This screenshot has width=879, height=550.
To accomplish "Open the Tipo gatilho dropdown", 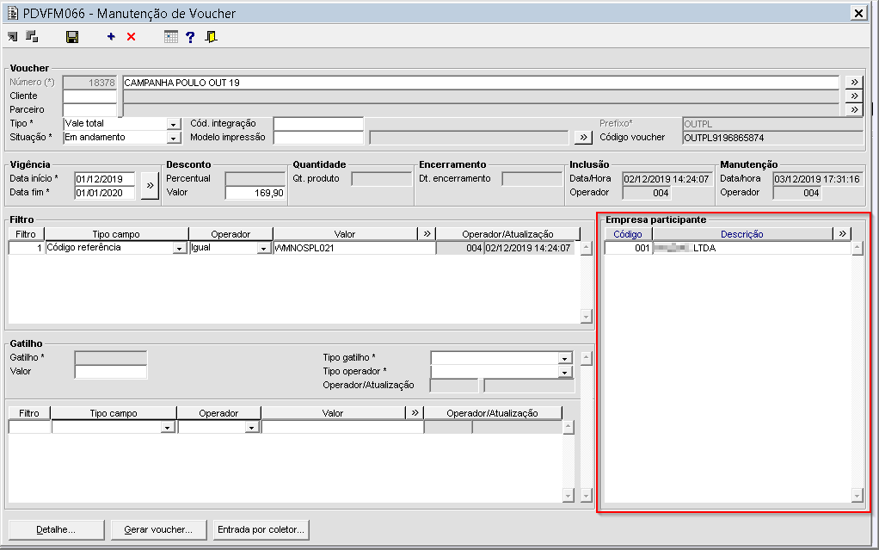I will (x=564, y=358).
